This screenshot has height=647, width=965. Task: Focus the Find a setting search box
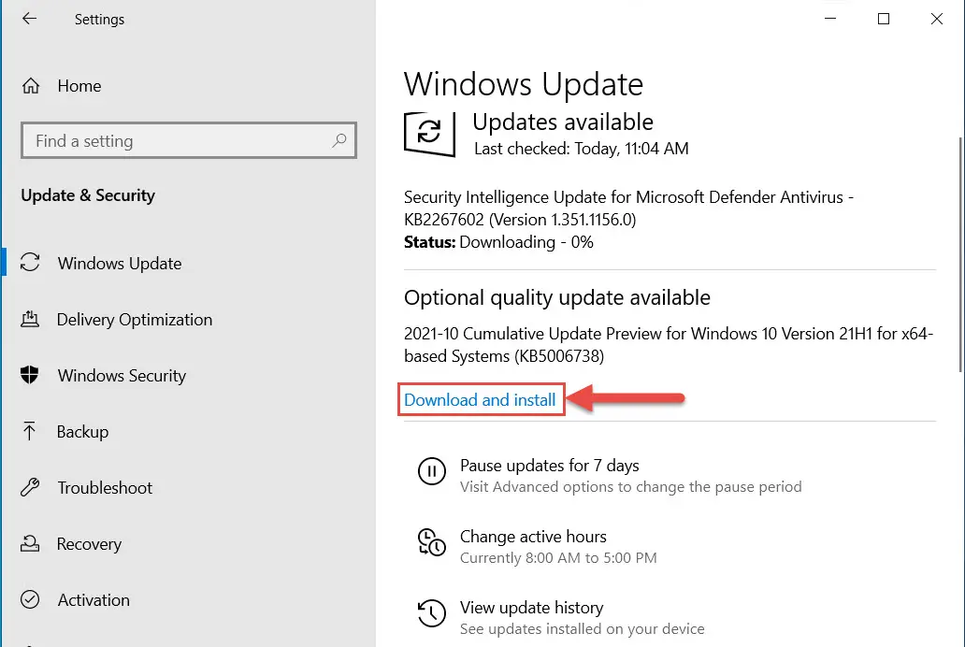pyautogui.click(x=188, y=141)
